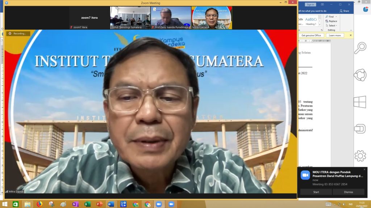Open the Snipping Tool taskbar icon

pyautogui.click(x=51, y=204)
